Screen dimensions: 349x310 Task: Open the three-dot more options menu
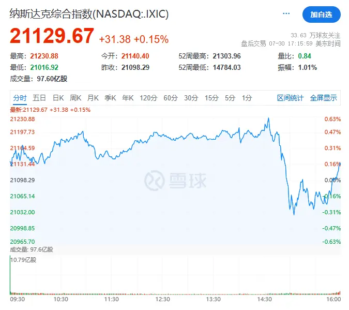coord(286,14)
